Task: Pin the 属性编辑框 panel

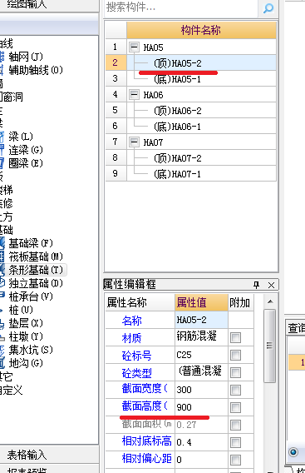Action: tap(256, 285)
